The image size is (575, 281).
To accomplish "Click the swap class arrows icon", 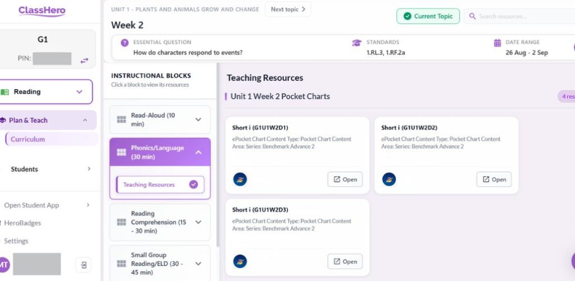I will [84, 60].
